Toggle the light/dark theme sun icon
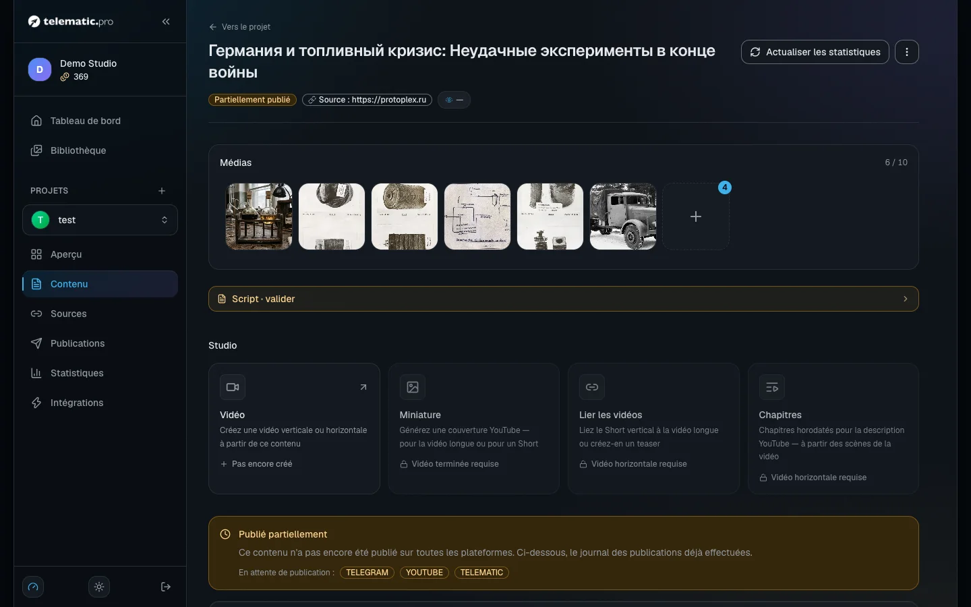 (x=99, y=587)
